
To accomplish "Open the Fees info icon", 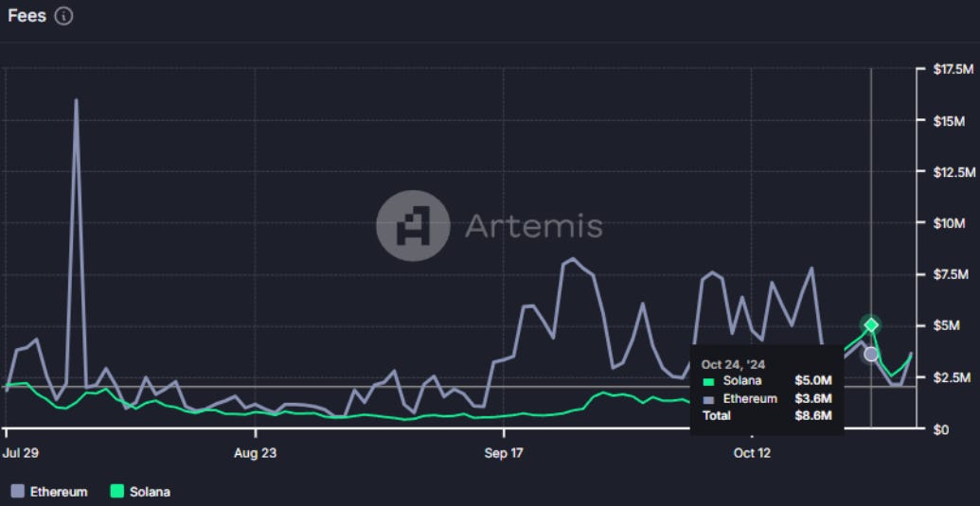I will 63,16.
